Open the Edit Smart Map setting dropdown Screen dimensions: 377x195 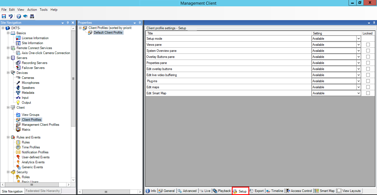[358, 93]
